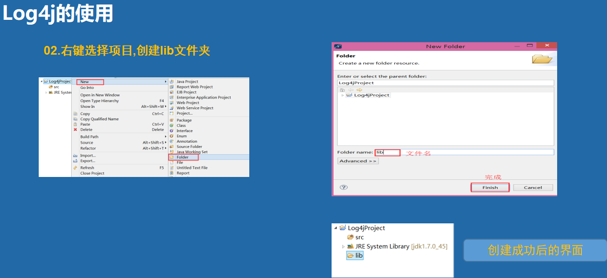Screen dimensions: 607x278
Task: Click the Java Project icon in the New submenu
Action: click(x=171, y=82)
